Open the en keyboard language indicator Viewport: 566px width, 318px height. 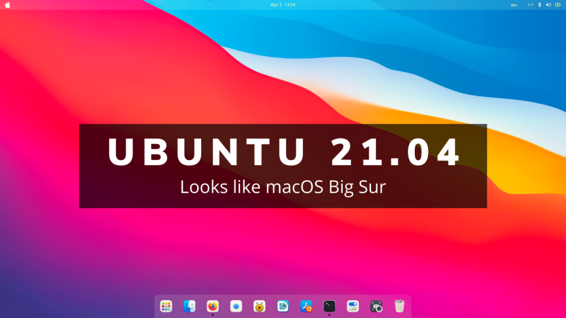click(514, 5)
